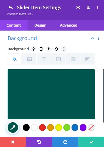This screenshot has width=104, height=147.
Task: Redo the change in footer
Action: (65, 142)
